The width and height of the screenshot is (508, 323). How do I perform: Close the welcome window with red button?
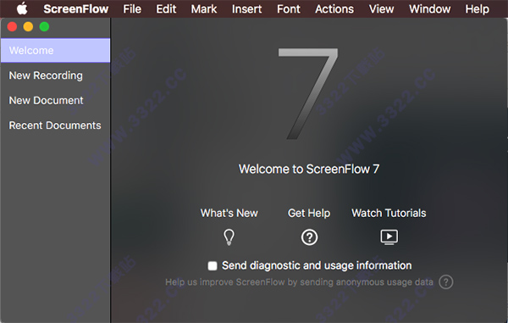point(13,26)
